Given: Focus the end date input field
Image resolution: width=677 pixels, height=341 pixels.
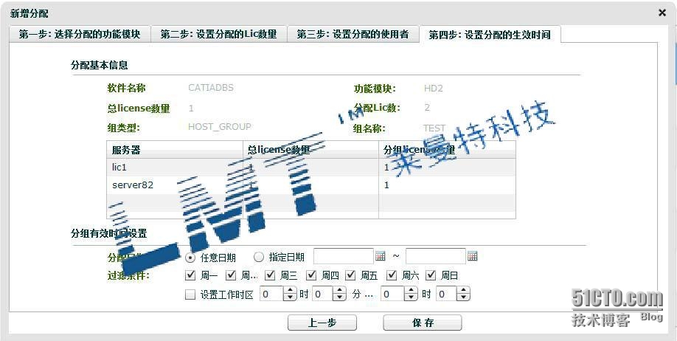Looking at the screenshot, I should (436, 256).
